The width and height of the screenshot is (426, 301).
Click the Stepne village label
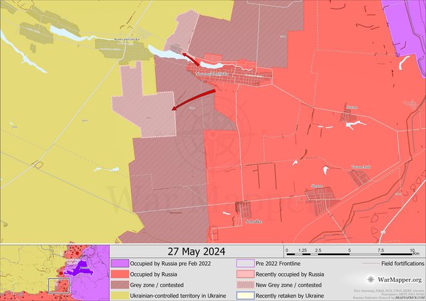(318, 187)
